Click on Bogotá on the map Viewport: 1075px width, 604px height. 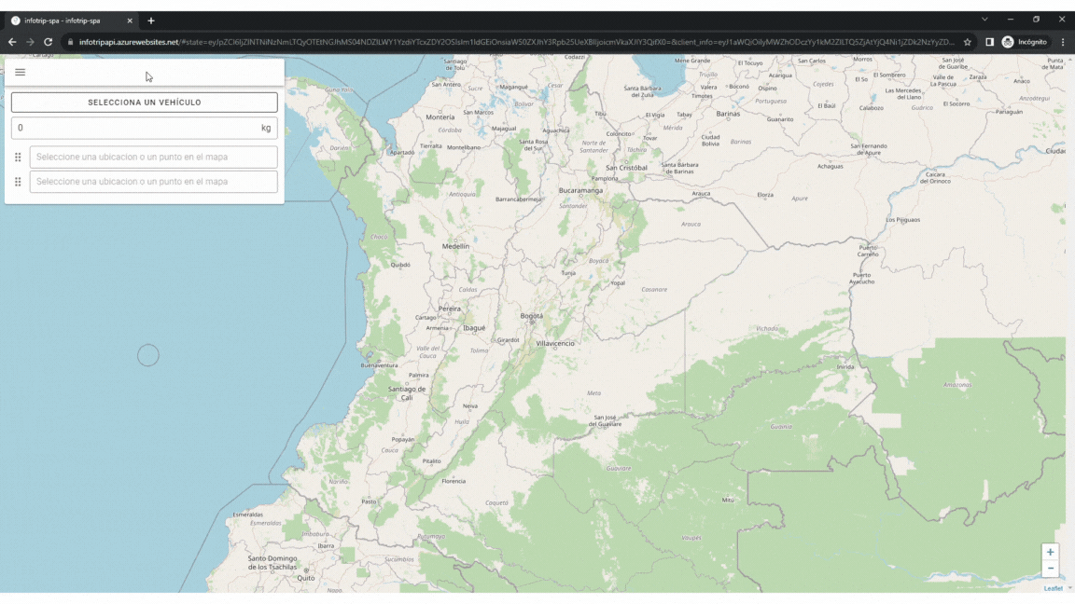[x=531, y=316]
